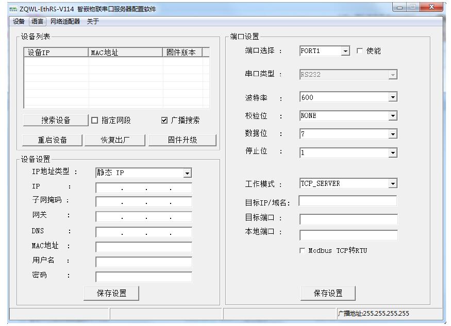Click the 用户名 input field

tap(143, 262)
